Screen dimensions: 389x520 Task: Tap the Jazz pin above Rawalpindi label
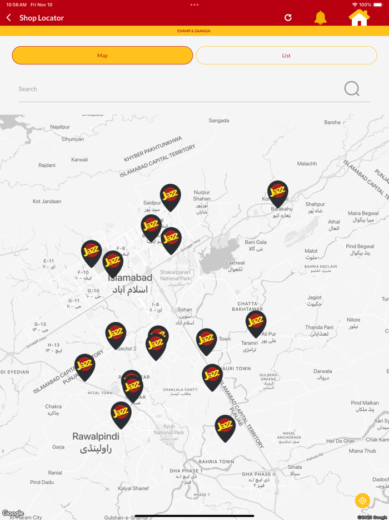tap(121, 415)
